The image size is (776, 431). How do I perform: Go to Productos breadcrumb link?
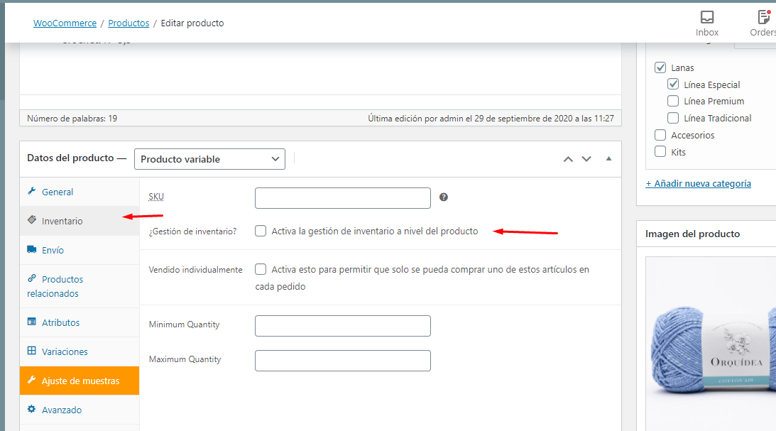[x=129, y=23]
